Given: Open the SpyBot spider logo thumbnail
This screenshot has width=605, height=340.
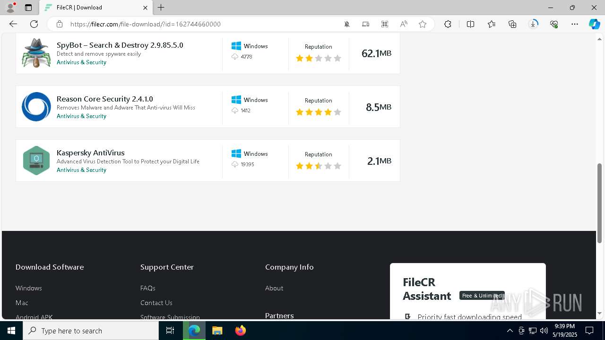Looking at the screenshot, I should pyautogui.click(x=36, y=53).
